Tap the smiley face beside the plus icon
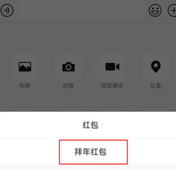The height and width of the screenshot is (173, 176). 155,10
